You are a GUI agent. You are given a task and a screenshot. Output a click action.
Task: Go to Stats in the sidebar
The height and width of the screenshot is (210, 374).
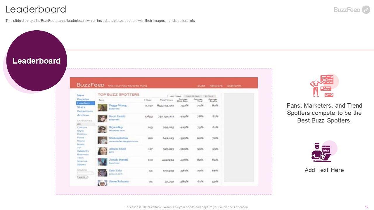pos(81,107)
